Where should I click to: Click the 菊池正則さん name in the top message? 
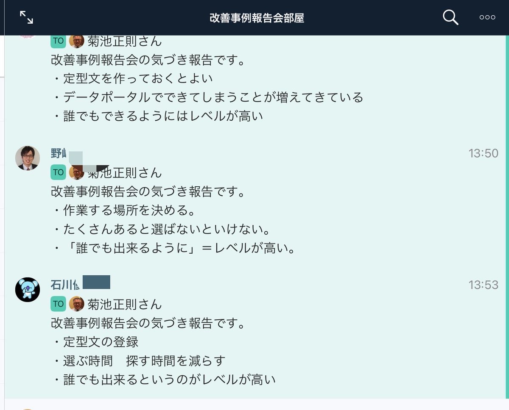[x=125, y=41]
